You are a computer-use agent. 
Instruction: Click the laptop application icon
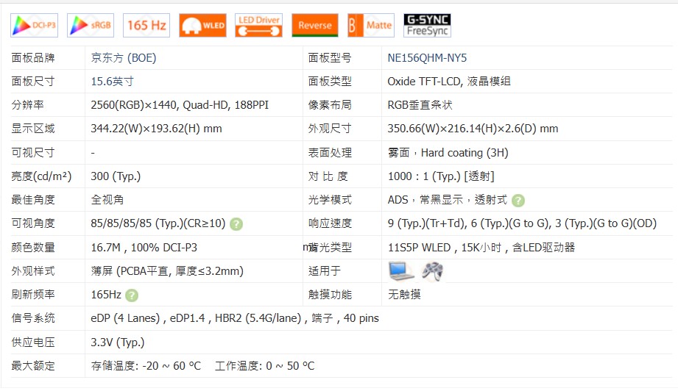tap(400, 271)
